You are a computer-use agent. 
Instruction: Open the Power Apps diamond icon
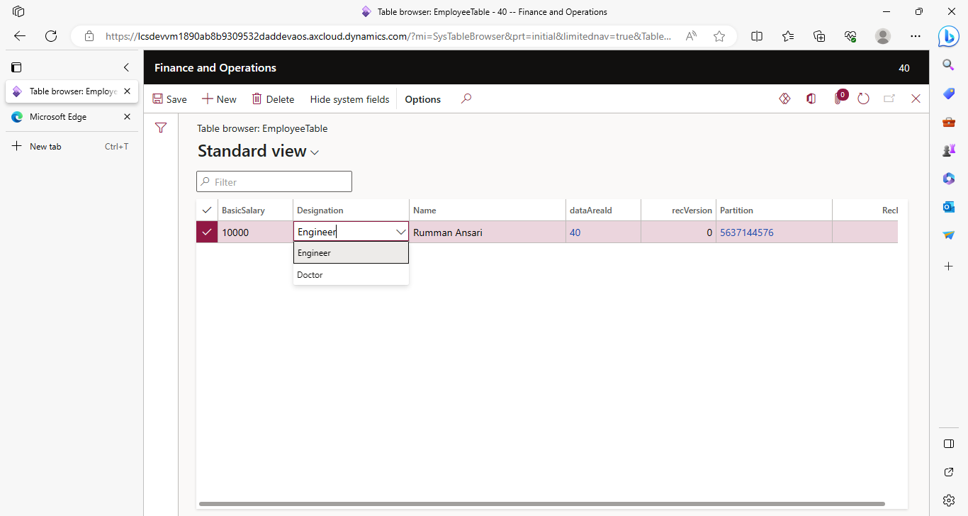tap(784, 99)
